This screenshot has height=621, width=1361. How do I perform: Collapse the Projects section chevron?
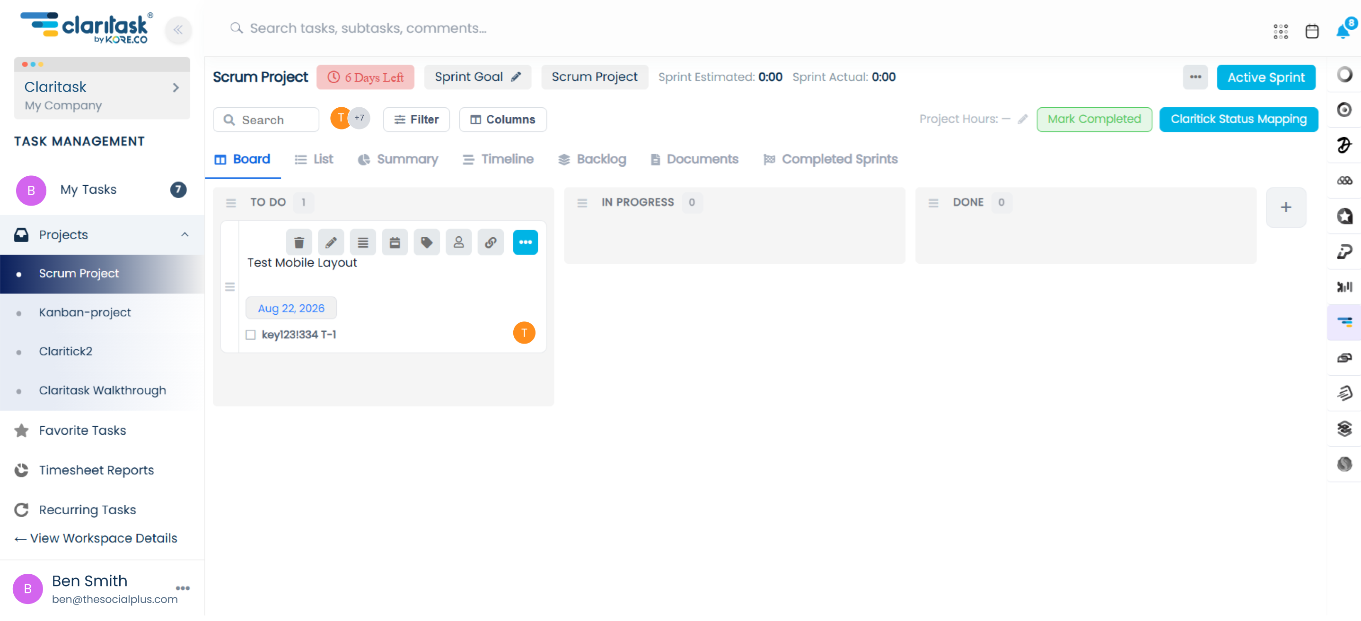click(185, 235)
